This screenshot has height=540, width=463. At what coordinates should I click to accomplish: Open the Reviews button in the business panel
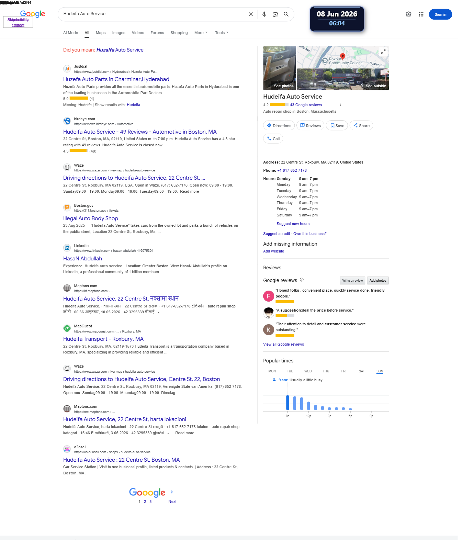click(310, 126)
